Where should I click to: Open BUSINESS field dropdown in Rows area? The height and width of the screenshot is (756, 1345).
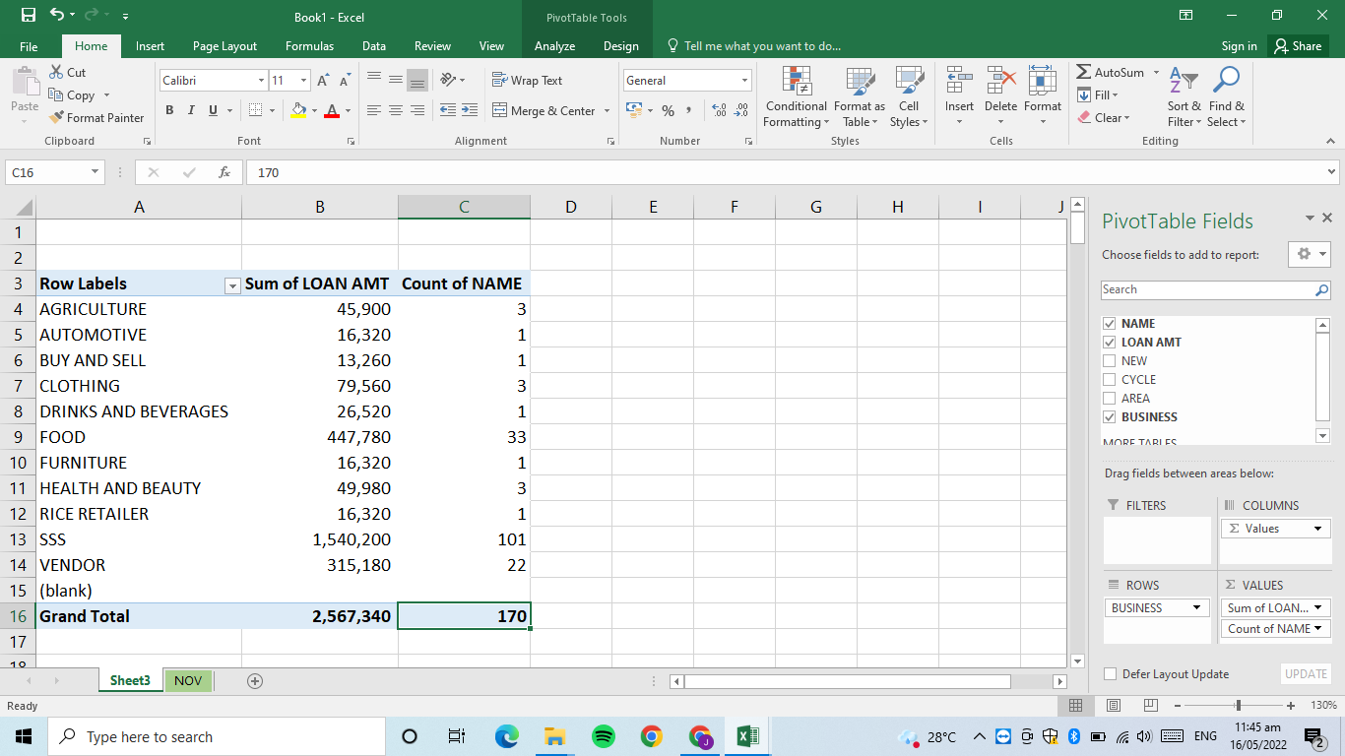click(1196, 608)
